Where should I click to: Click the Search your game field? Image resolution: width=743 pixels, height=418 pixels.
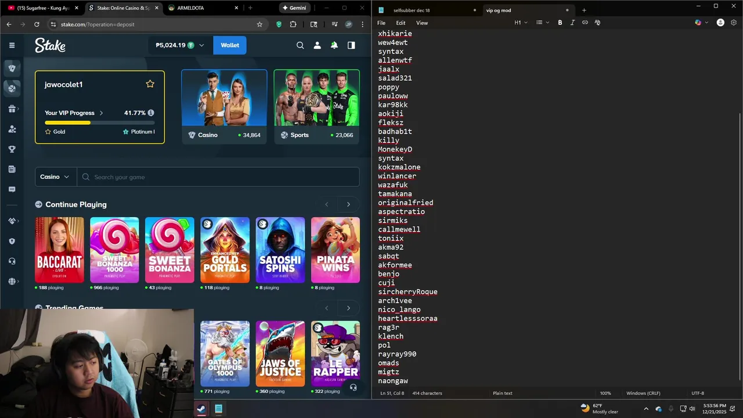point(218,177)
